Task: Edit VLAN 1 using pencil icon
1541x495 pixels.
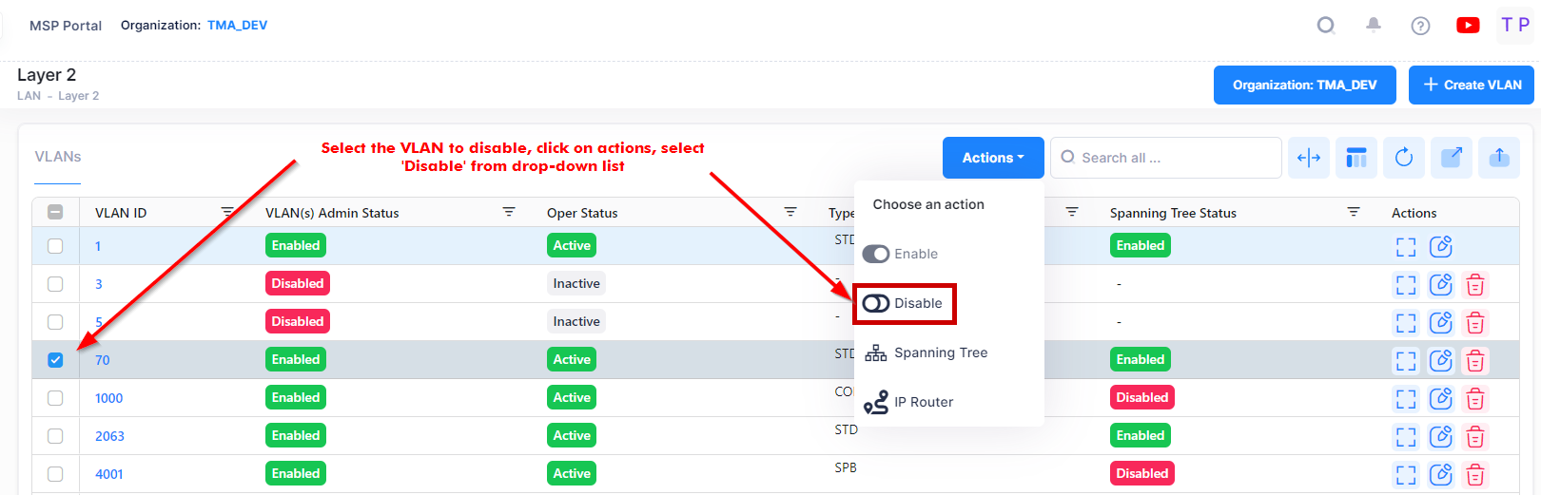Action: (x=1441, y=247)
